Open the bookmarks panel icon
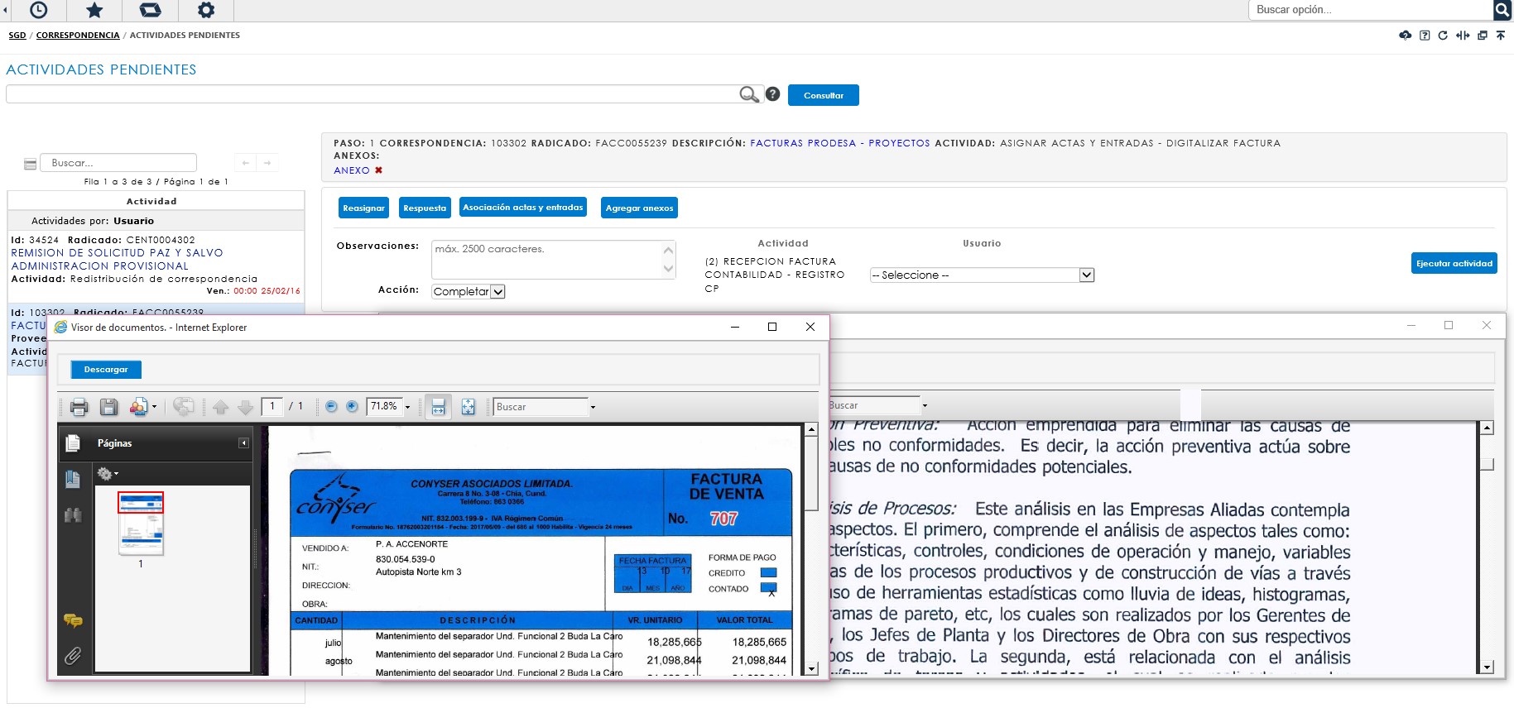1514x708 pixels. [73, 479]
